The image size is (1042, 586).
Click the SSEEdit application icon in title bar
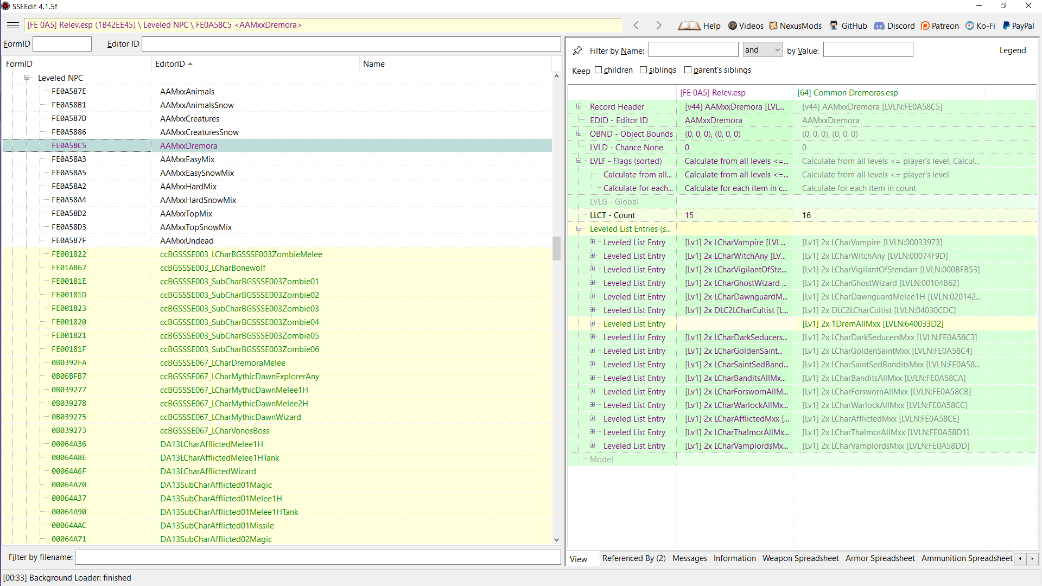[x=6, y=6]
